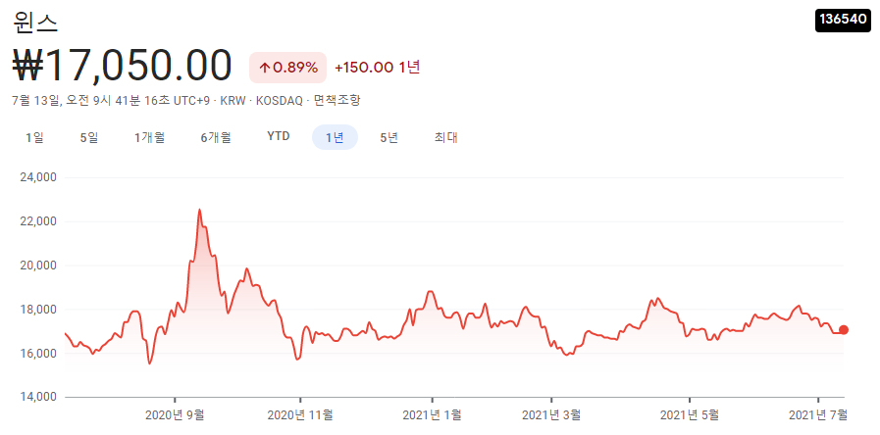Click the red current price dot on chart
Screen dimensions: 880x435
[x=843, y=329]
